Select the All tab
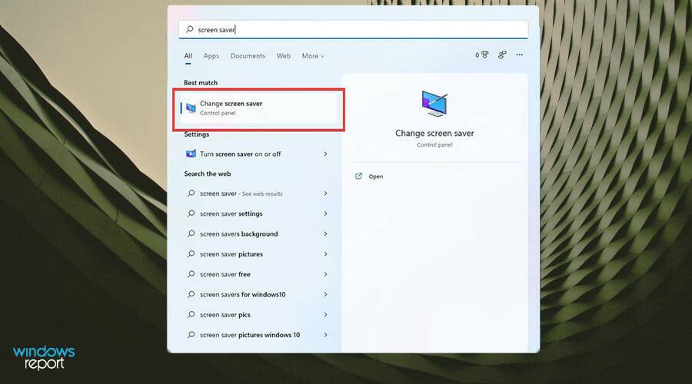 (x=188, y=56)
